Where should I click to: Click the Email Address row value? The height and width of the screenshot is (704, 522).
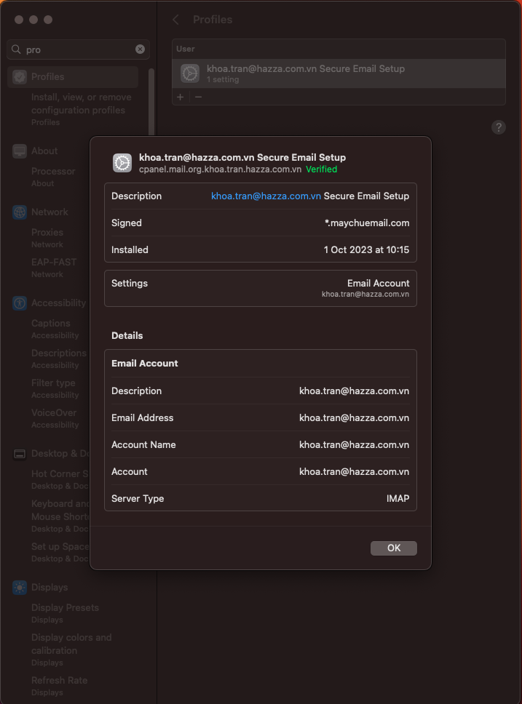355,418
